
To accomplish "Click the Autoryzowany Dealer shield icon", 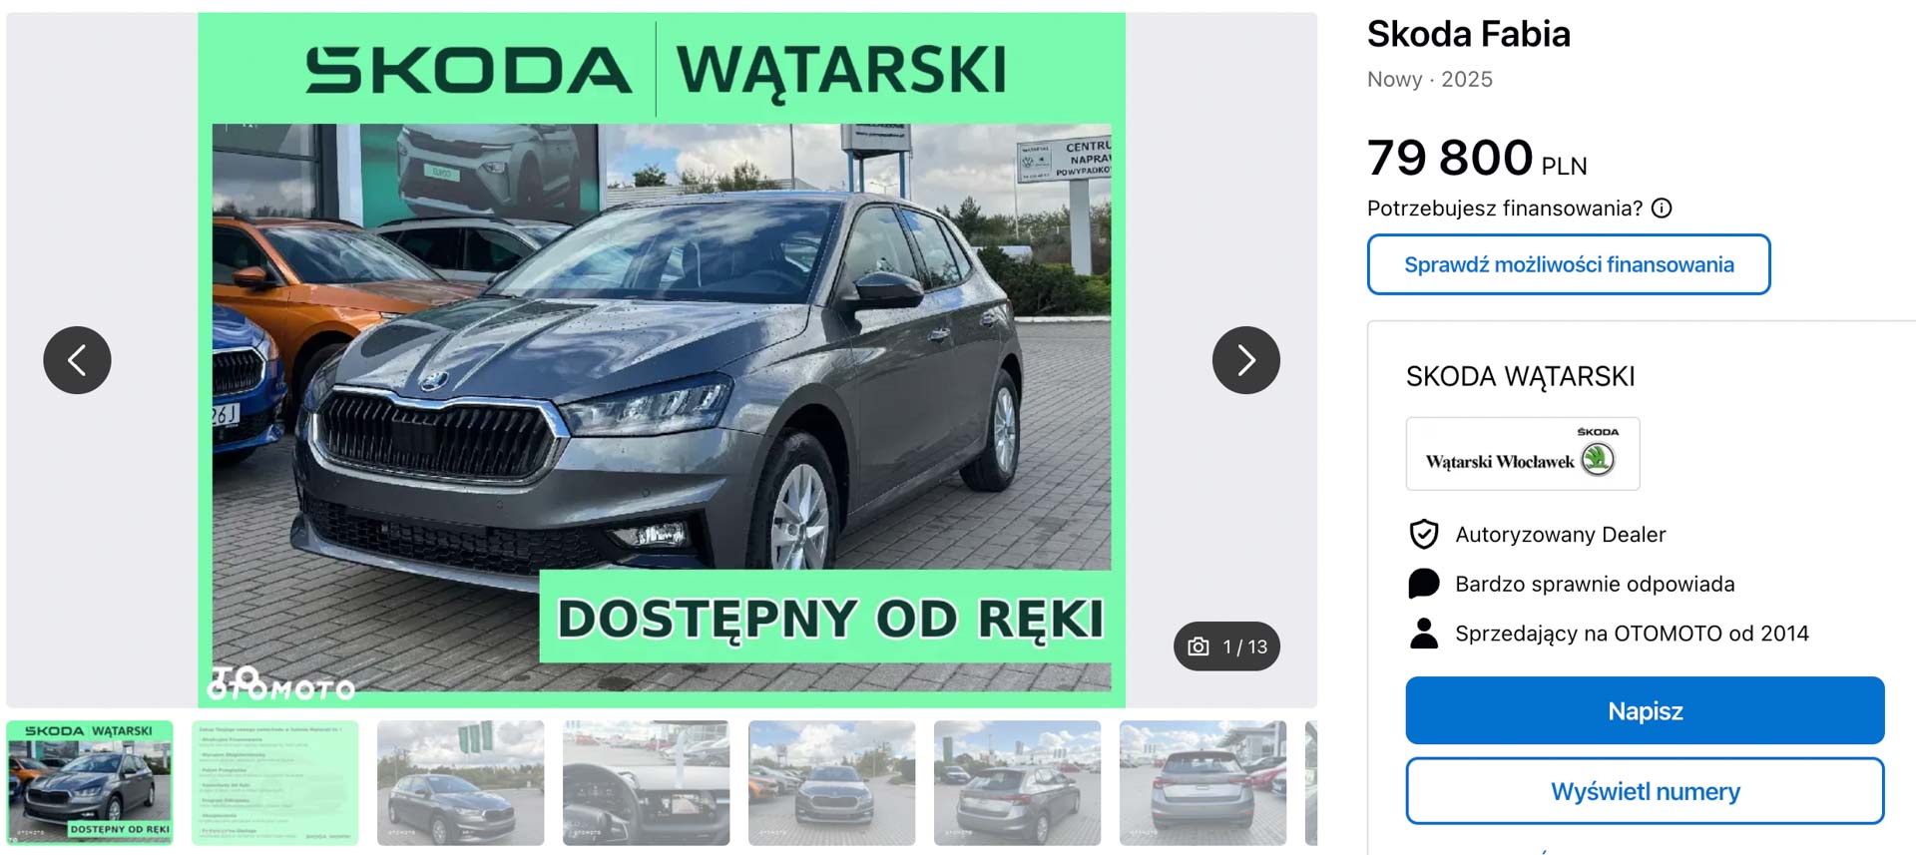I will pyautogui.click(x=1423, y=535).
